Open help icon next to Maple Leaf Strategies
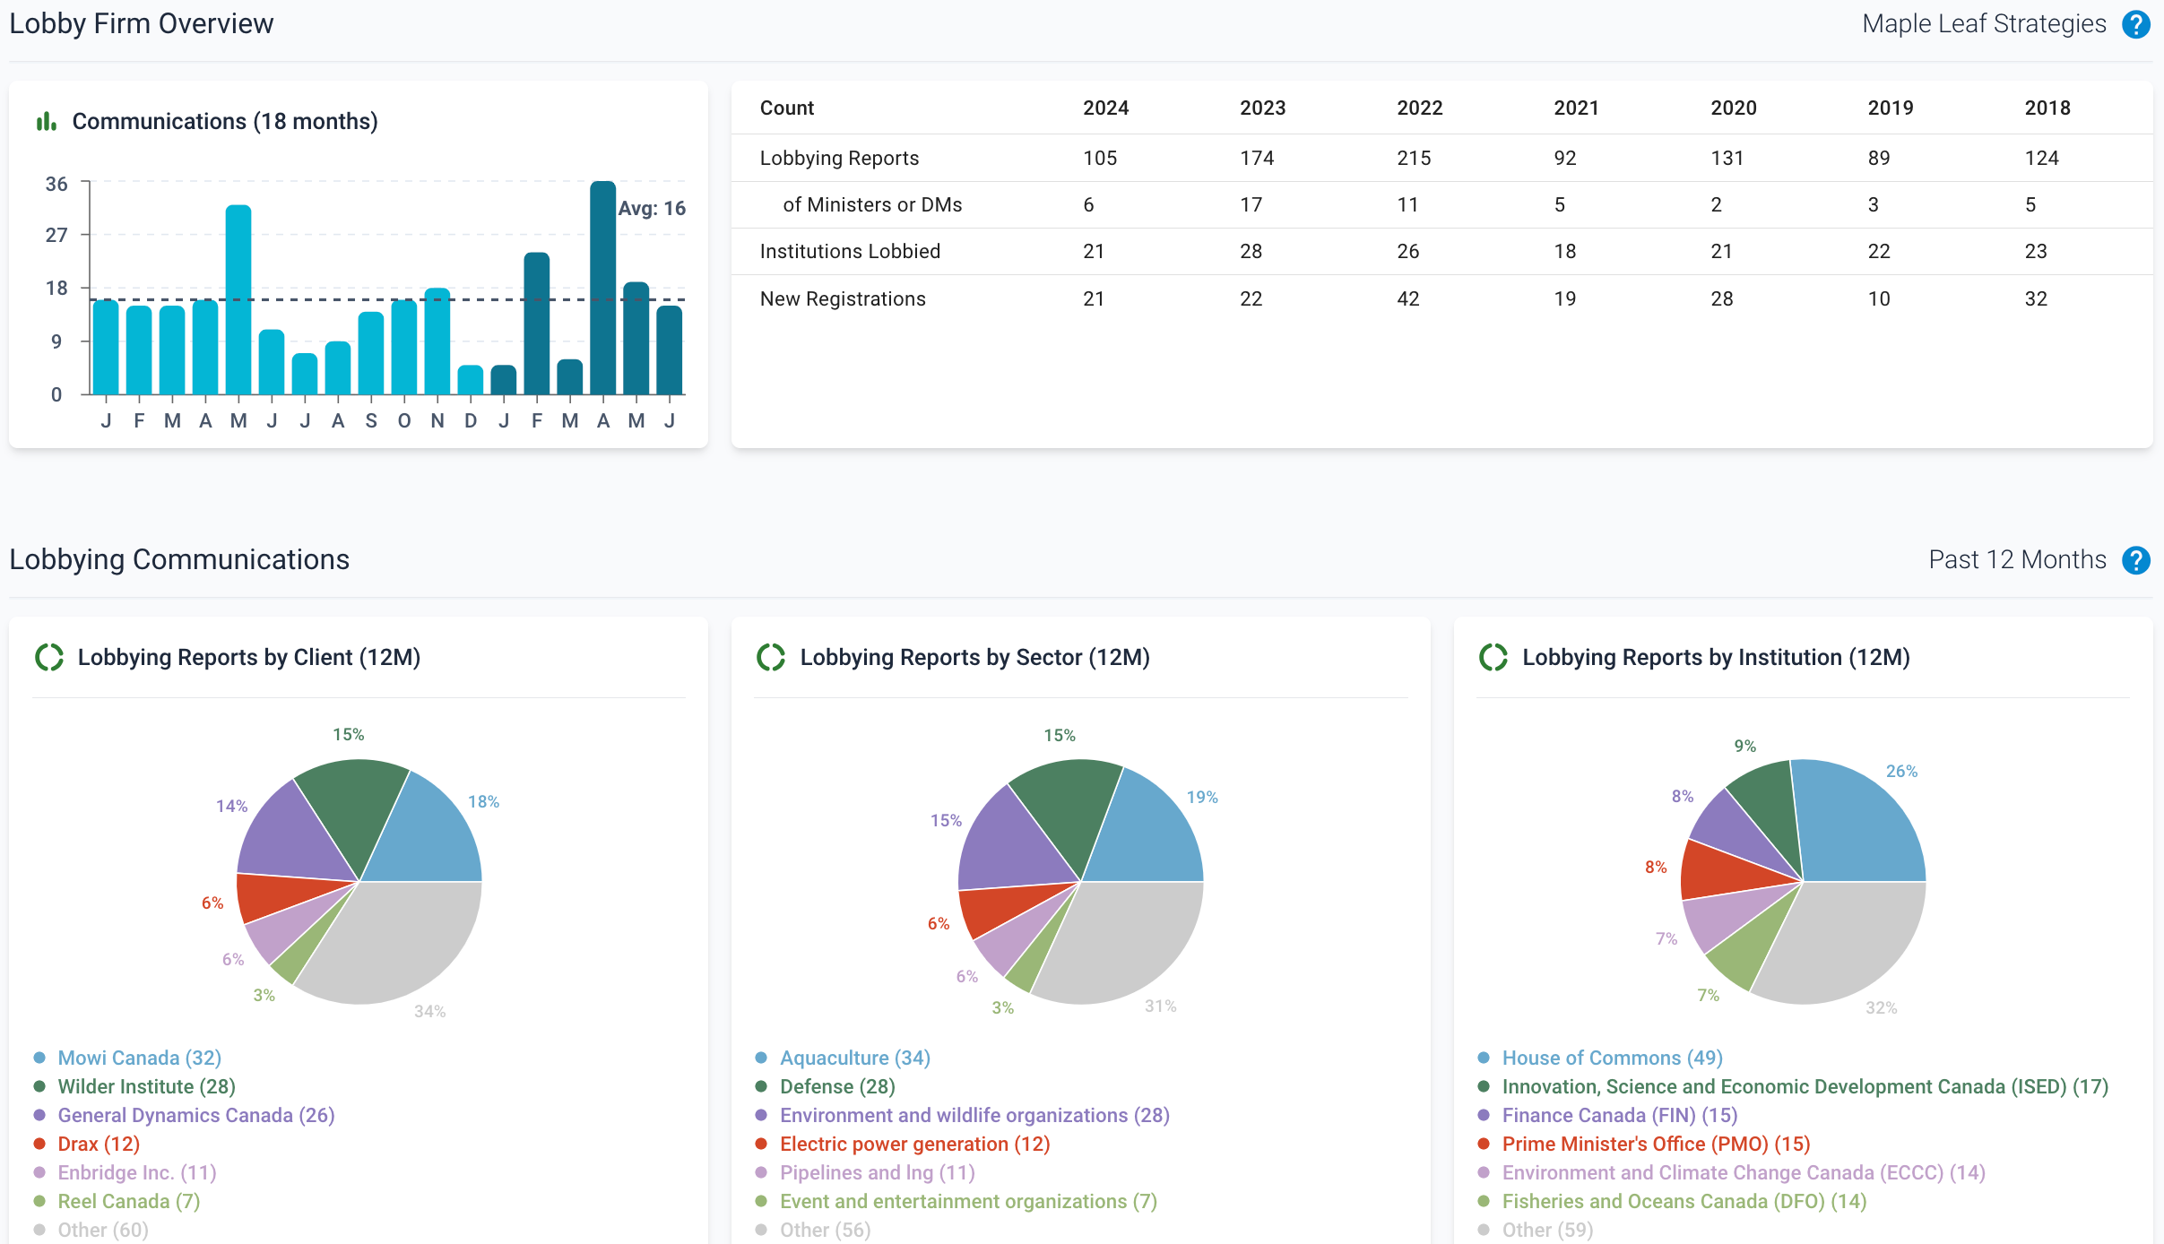Image resolution: width=2164 pixels, height=1244 pixels. point(2136,24)
